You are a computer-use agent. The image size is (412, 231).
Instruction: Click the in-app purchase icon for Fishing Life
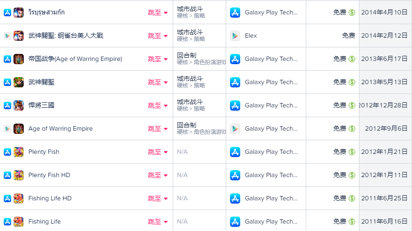352,222
